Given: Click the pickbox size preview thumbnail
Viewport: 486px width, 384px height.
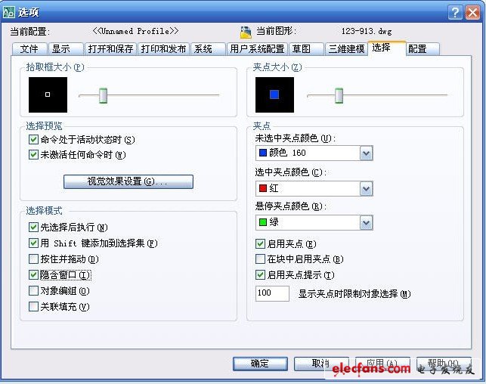Looking at the screenshot, I should pos(48,94).
